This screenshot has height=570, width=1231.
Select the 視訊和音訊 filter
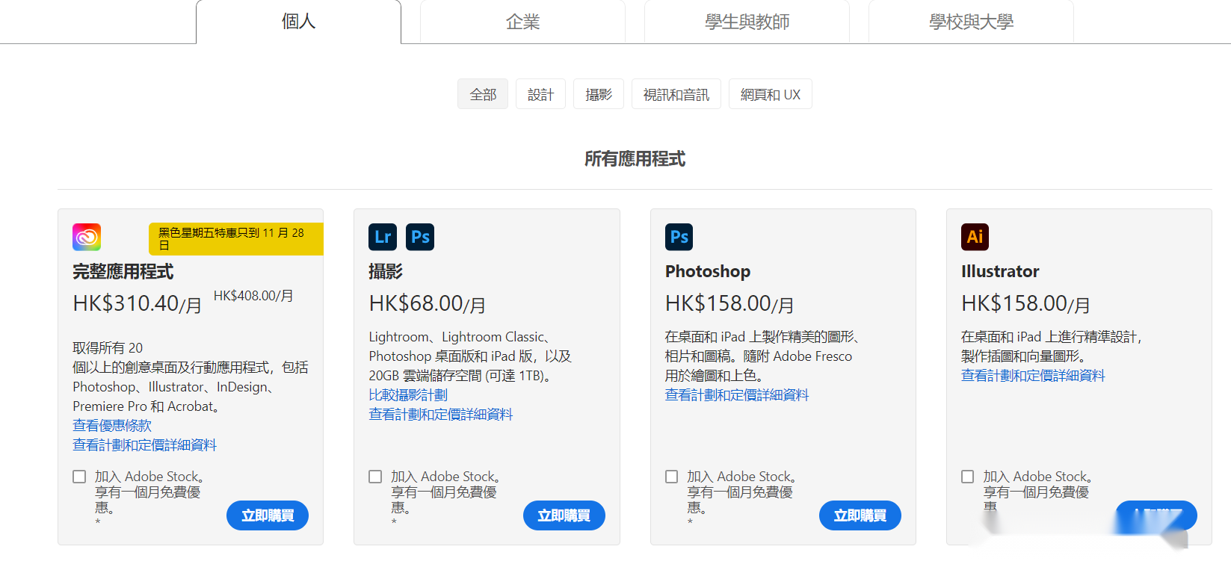coord(676,94)
